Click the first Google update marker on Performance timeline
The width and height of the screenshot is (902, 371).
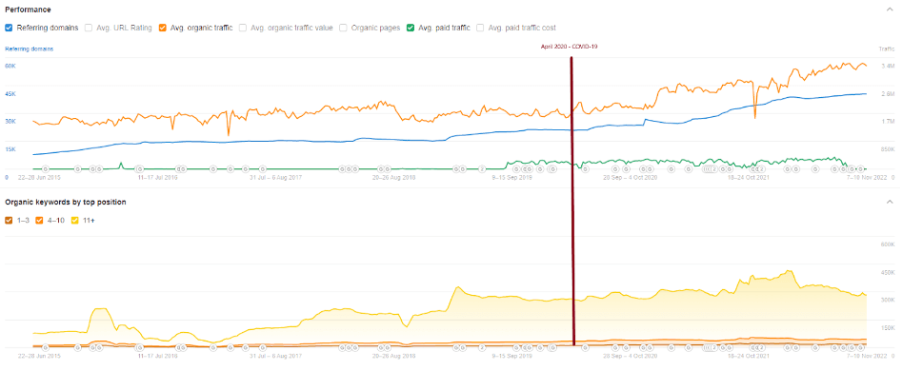tap(46, 168)
